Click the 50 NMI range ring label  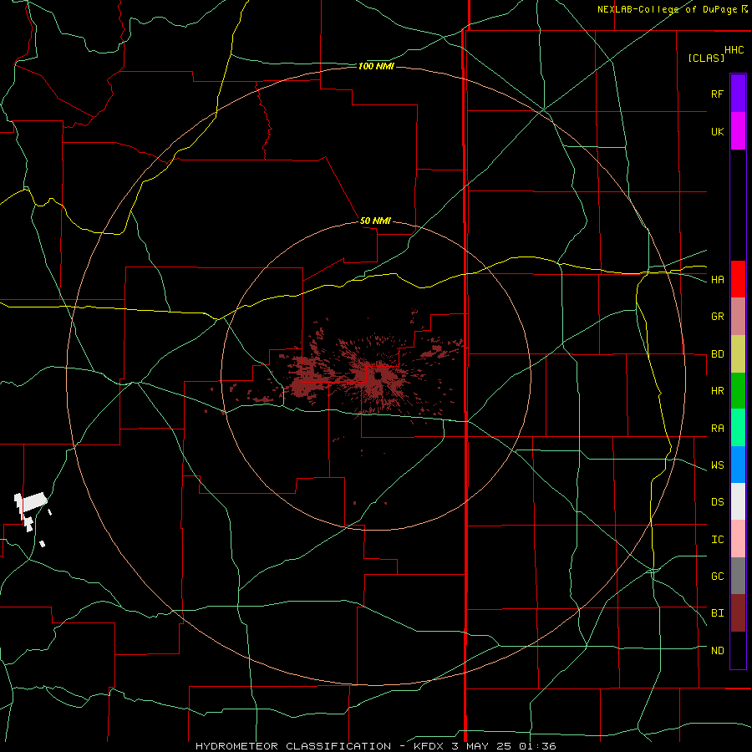click(x=375, y=221)
